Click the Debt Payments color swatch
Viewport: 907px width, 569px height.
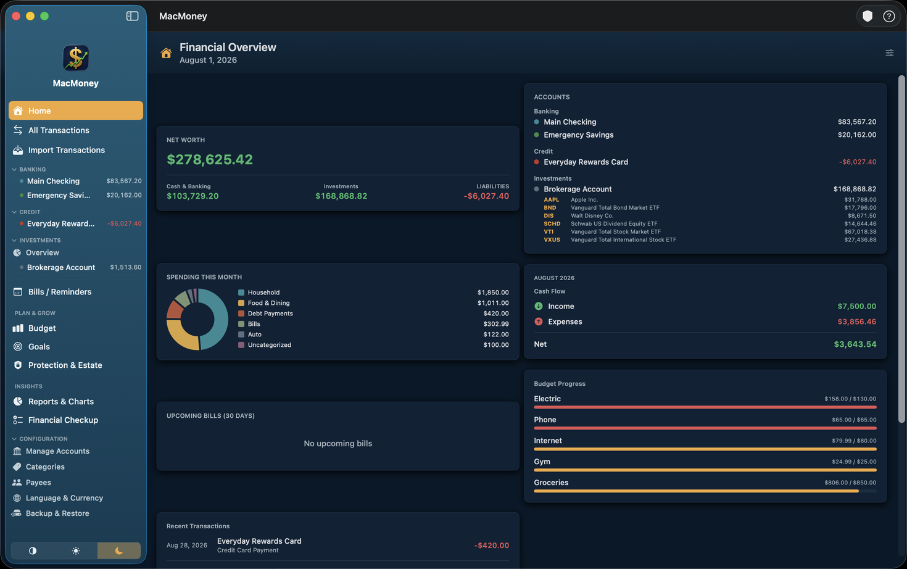pyautogui.click(x=241, y=314)
